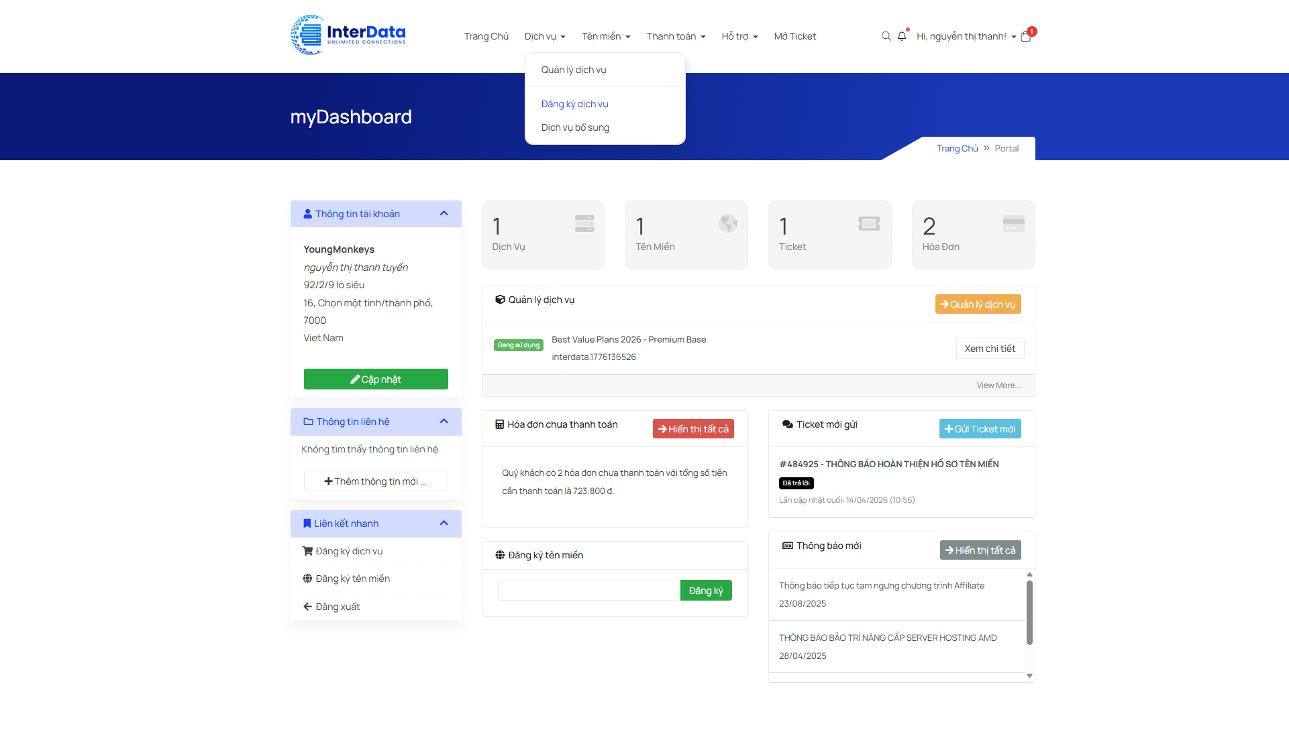Click the Tên Miền globe stat card
Screen dimensions: 1289x734
coord(686,235)
